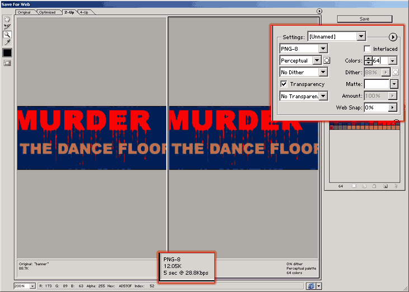The image size is (409, 292).
Task: Click the optimized banner preview pane
Action: click(243, 138)
